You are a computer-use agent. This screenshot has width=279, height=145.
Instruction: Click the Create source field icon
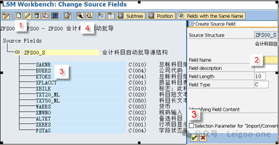coord(19,16)
